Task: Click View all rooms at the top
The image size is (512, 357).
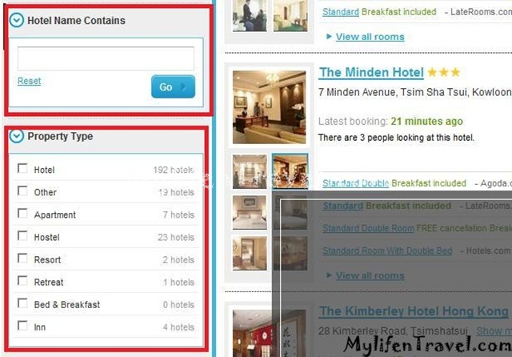Action: [370, 37]
